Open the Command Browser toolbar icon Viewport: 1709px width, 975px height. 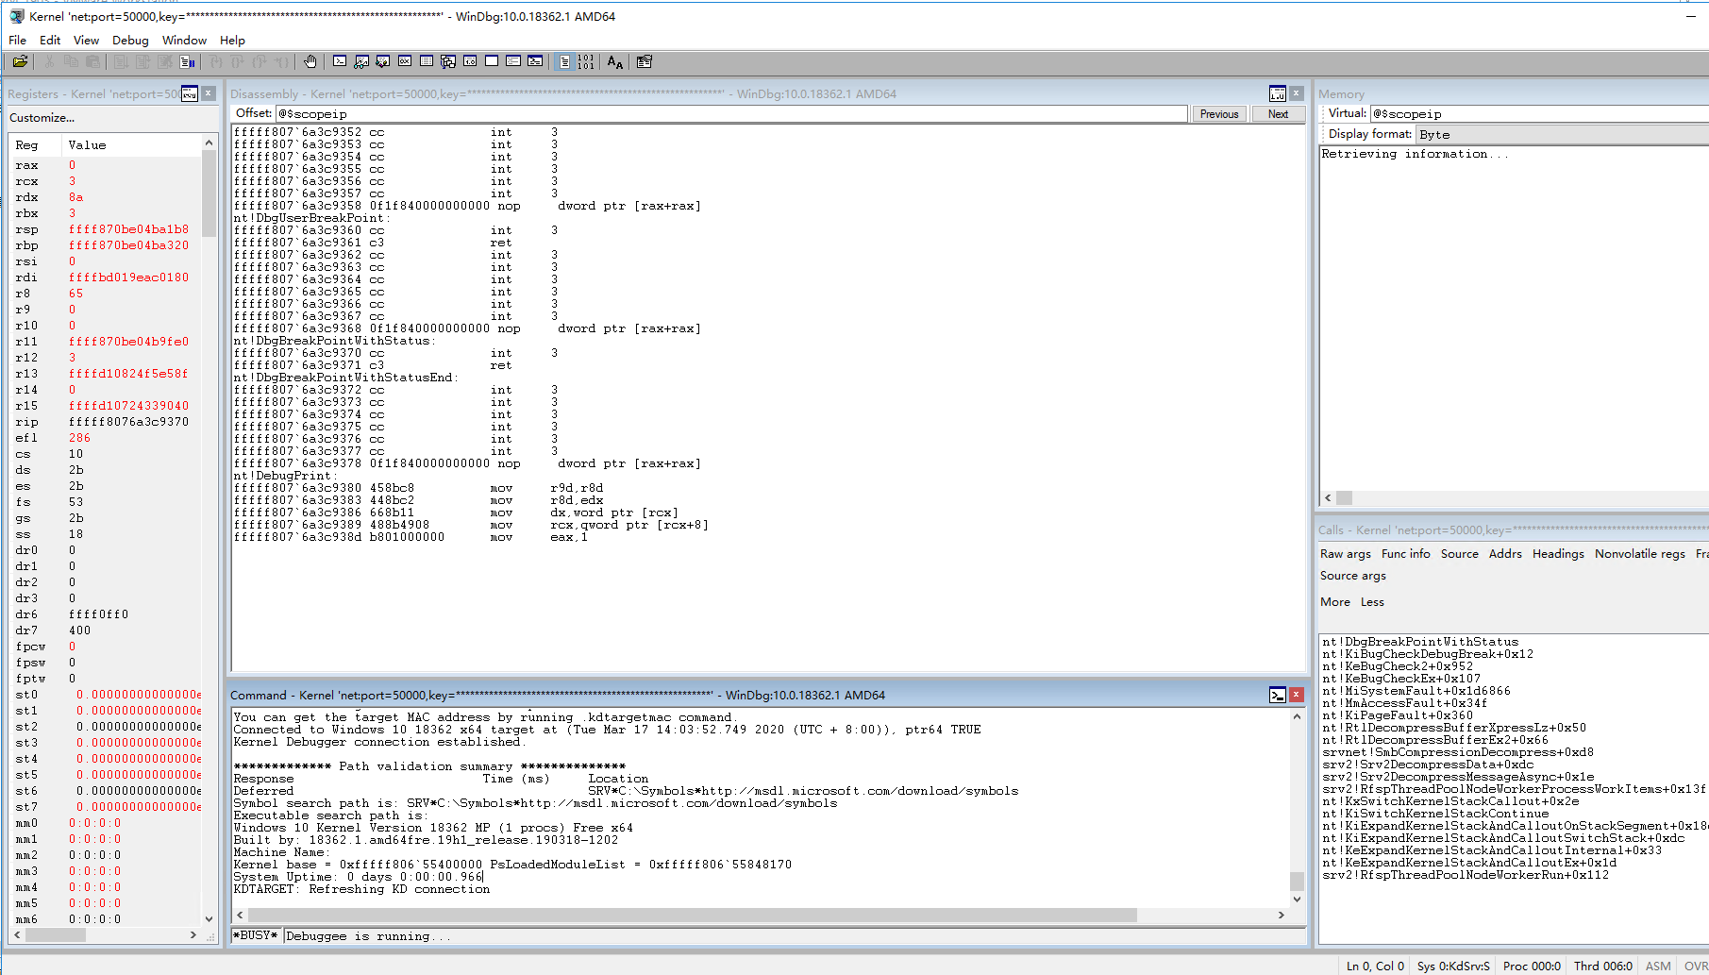pos(535,61)
